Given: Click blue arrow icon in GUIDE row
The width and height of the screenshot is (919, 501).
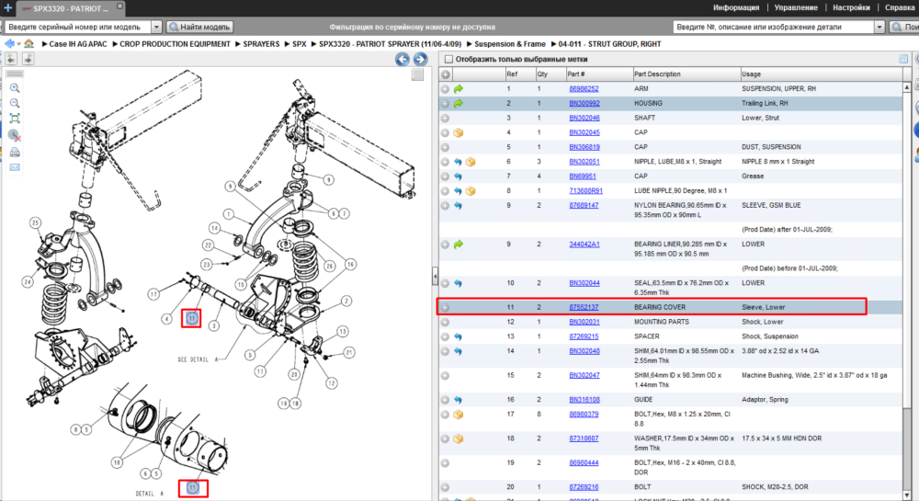Looking at the screenshot, I should 459,400.
